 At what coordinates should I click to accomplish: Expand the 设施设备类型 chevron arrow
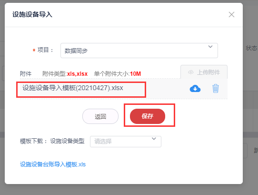[154, 139]
